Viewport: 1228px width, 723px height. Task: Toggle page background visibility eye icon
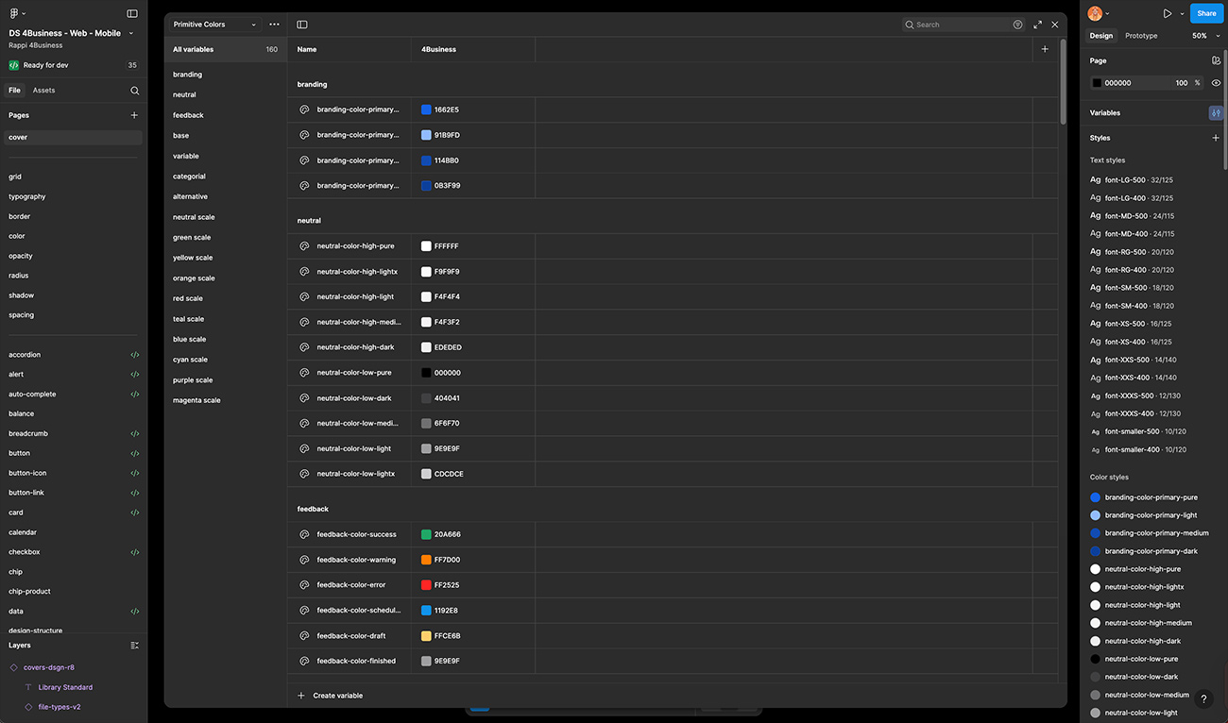[x=1216, y=83]
